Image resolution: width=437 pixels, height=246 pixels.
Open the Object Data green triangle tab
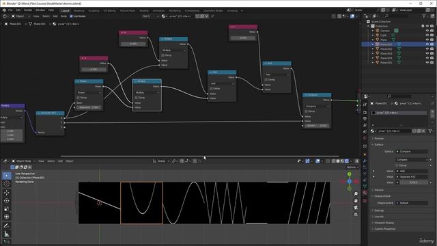tap(365, 186)
